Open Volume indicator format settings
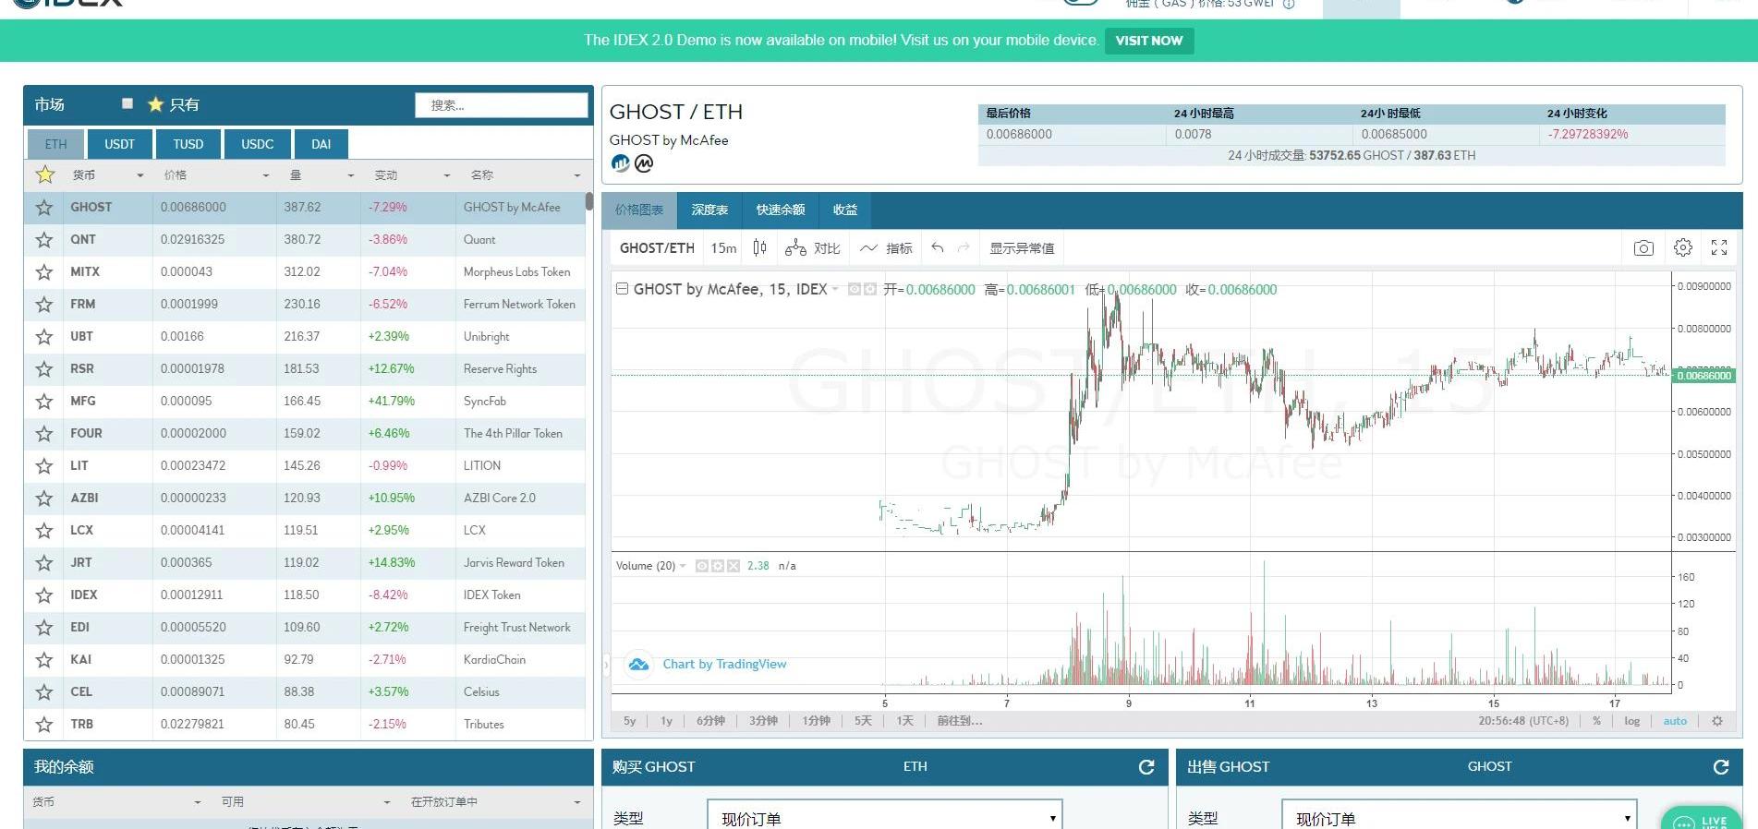The width and height of the screenshot is (1758, 829). tap(717, 566)
